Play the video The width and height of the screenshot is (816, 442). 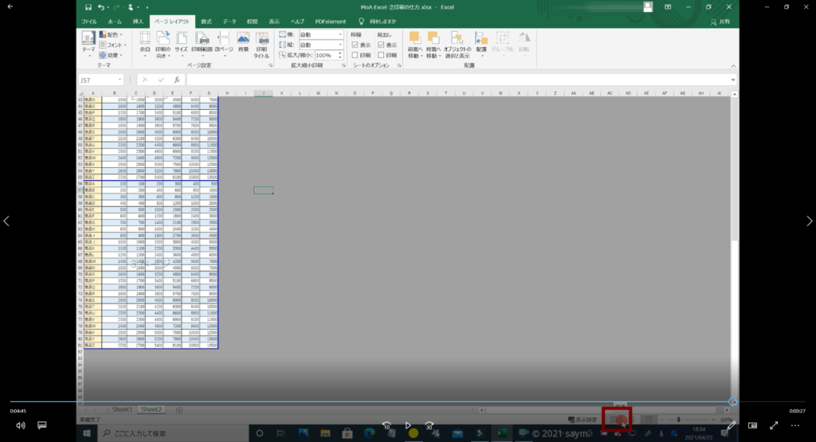pos(408,425)
